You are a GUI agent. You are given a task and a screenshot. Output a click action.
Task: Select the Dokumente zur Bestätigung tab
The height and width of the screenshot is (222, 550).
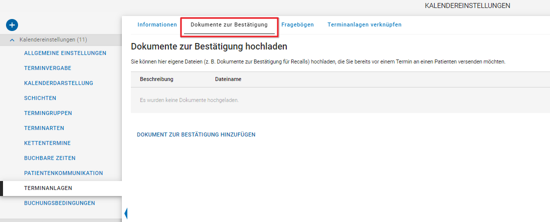229,24
